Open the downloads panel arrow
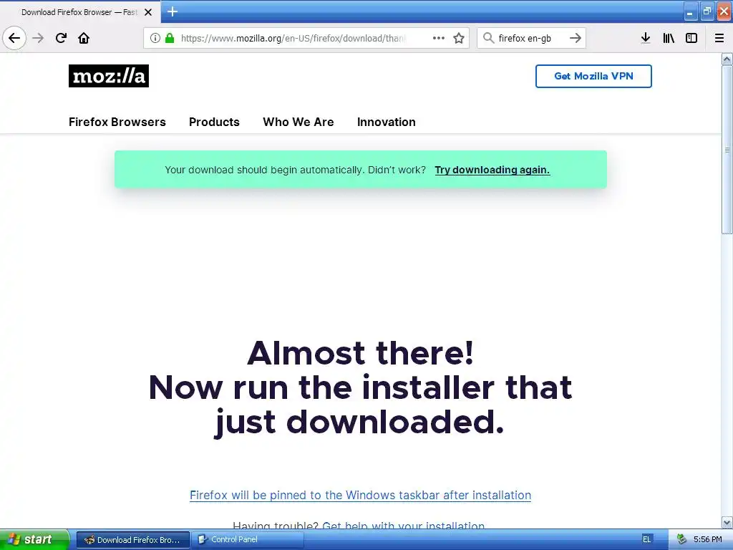733x550 pixels. click(x=646, y=38)
